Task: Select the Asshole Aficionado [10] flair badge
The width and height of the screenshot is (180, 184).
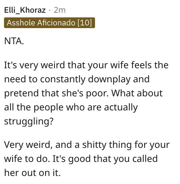Action: [x=50, y=23]
